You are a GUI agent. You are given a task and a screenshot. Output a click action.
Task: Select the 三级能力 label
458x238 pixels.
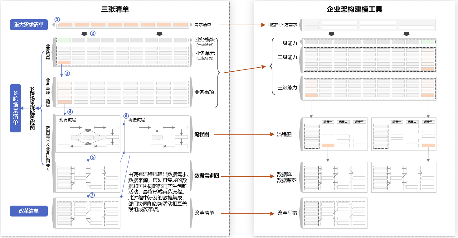[287, 88]
